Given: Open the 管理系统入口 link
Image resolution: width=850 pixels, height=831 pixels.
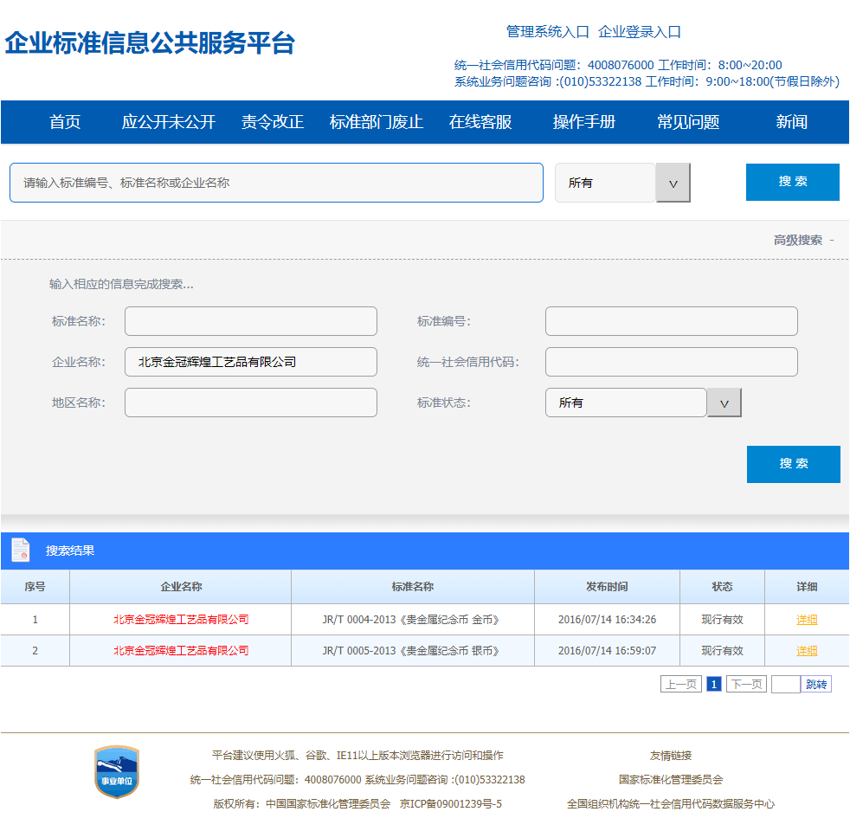Looking at the screenshot, I should coord(547,32).
